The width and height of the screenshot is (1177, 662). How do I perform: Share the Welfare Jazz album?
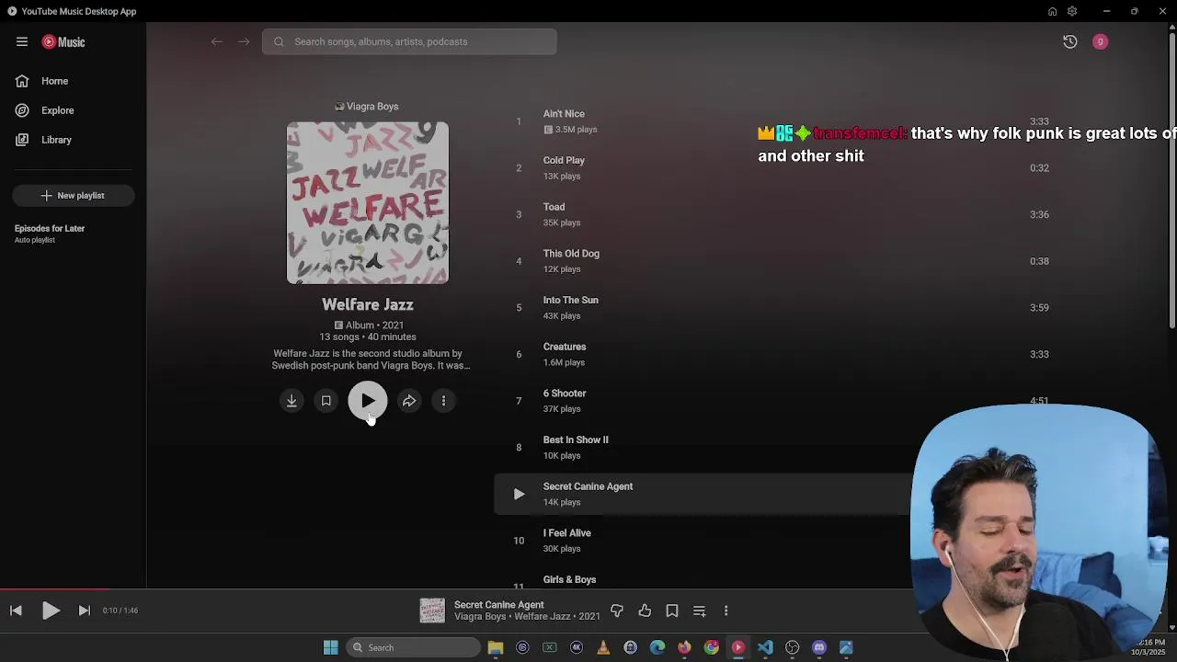409,401
